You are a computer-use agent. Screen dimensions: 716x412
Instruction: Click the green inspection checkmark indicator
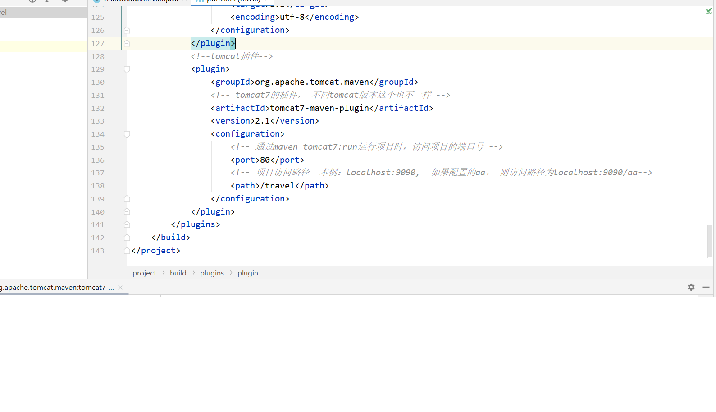coord(709,11)
